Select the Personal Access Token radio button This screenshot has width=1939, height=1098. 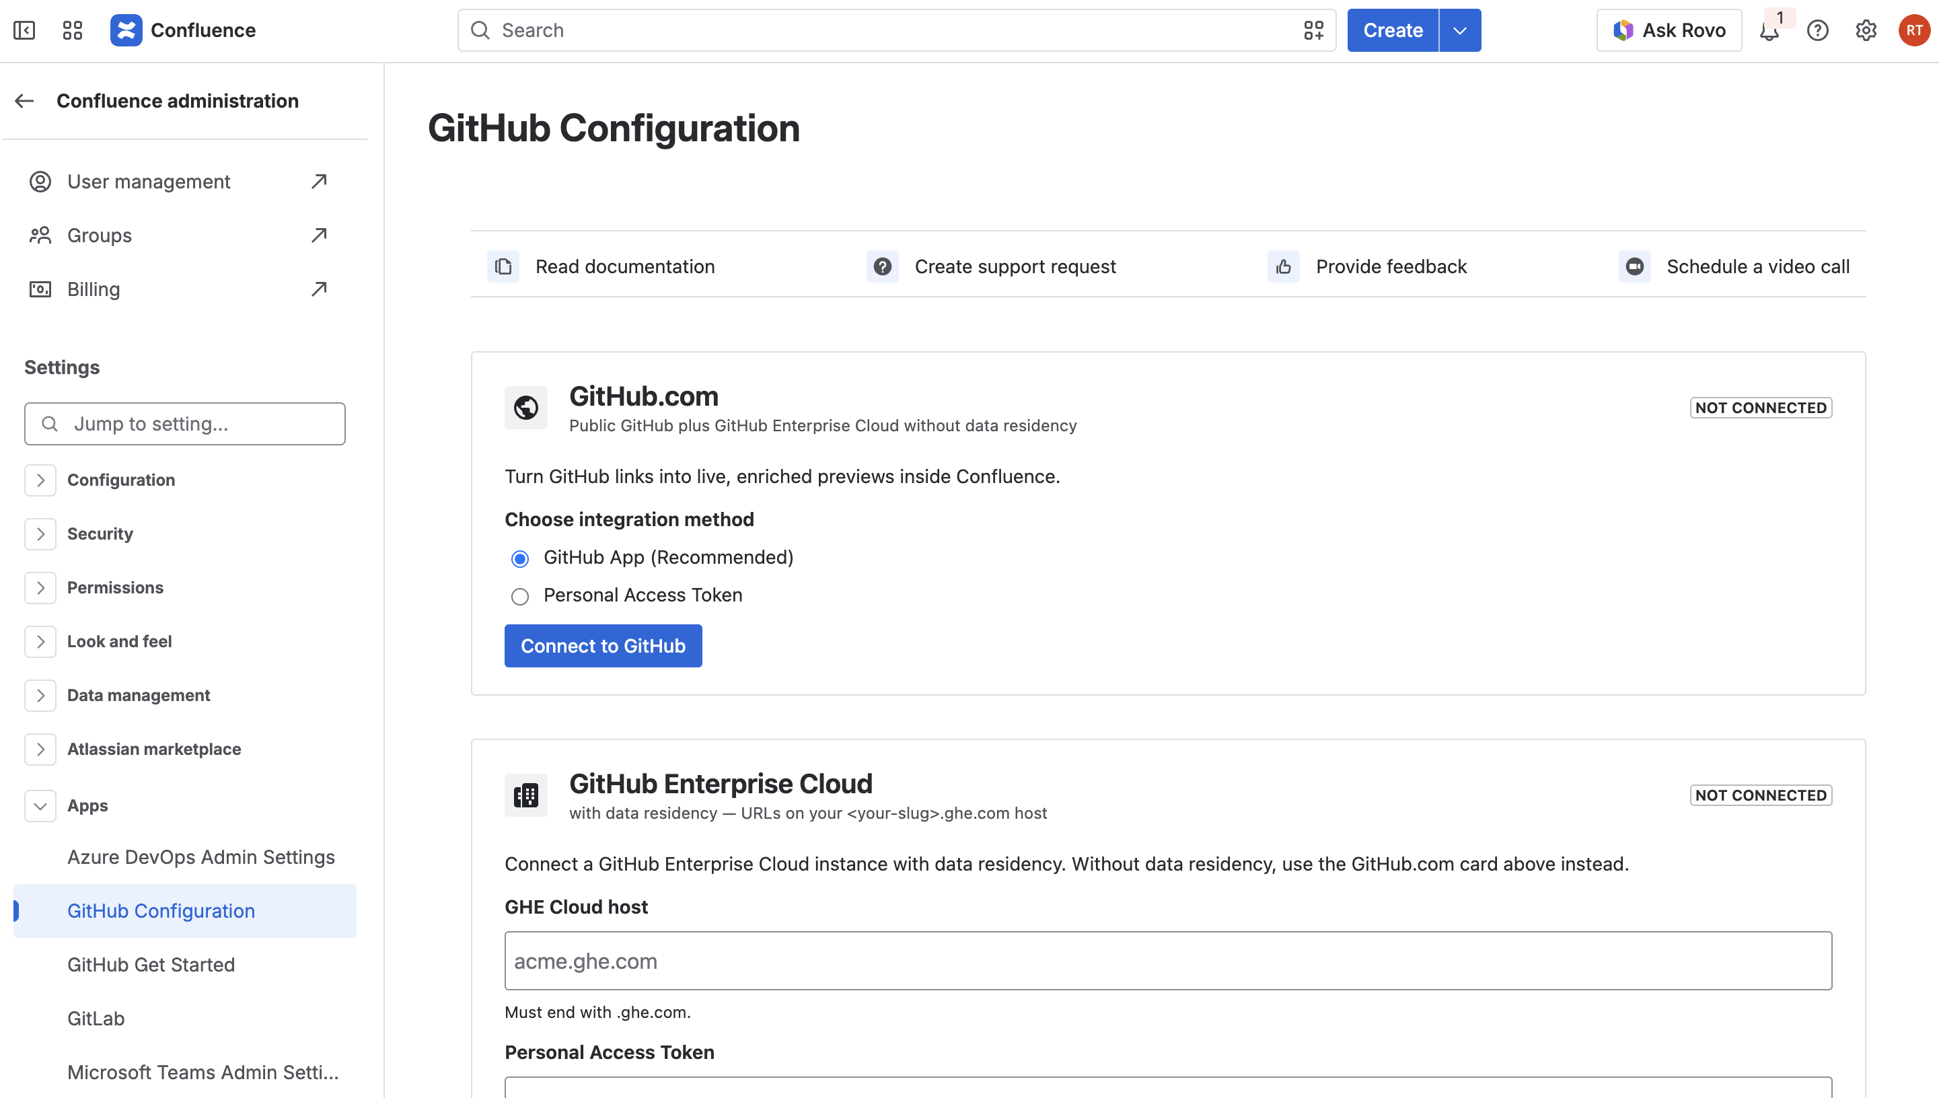pyautogui.click(x=520, y=597)
